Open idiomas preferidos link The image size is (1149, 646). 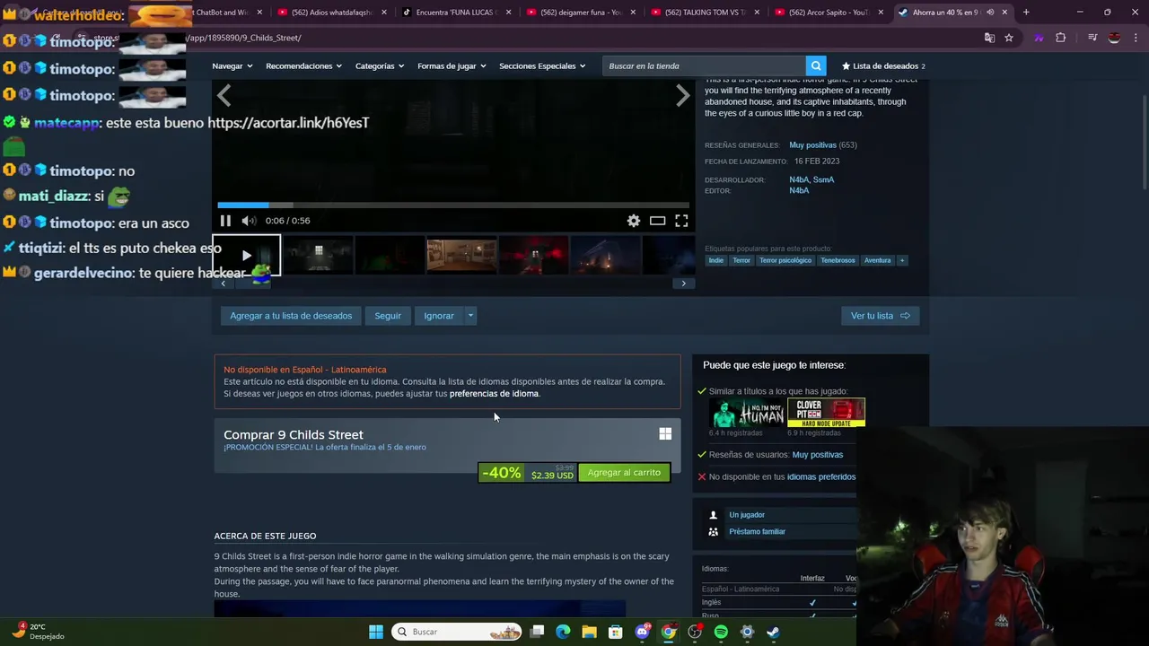[821, 477]
